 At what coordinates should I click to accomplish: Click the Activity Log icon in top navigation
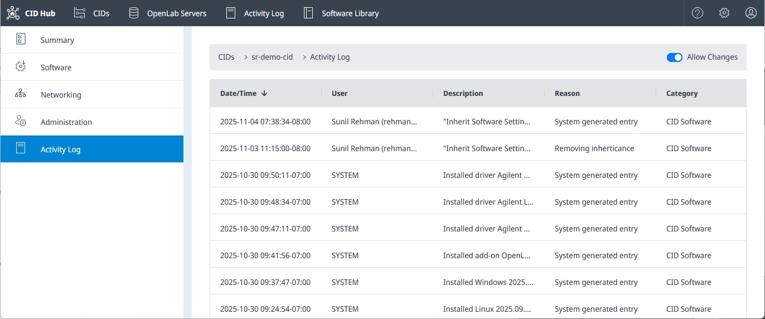[231, 13]
